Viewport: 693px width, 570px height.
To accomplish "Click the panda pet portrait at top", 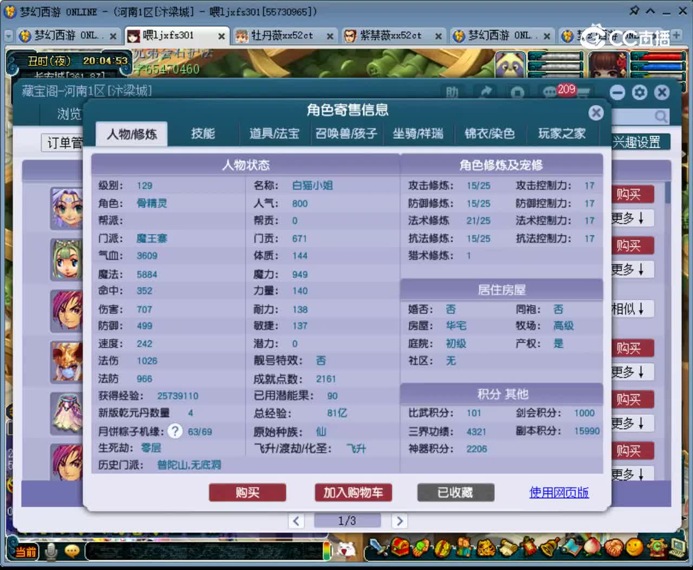I will point(511,65).
